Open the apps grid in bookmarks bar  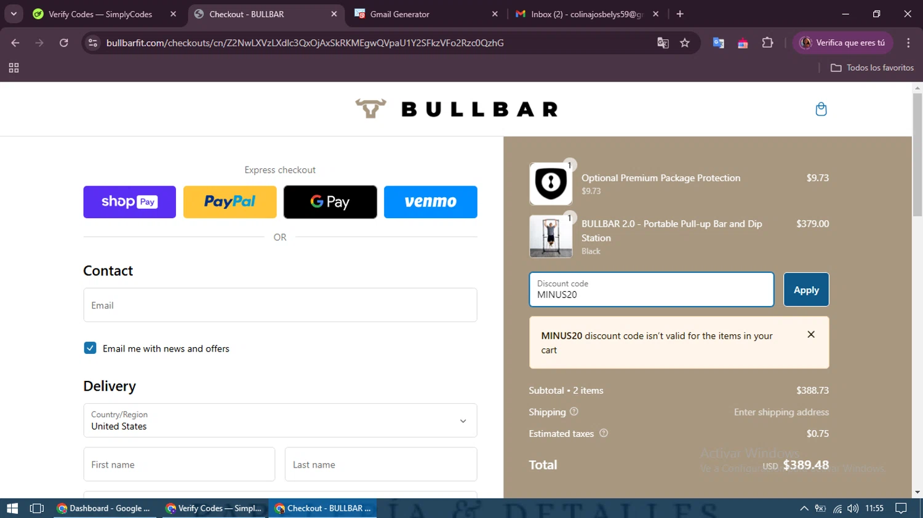14,68
